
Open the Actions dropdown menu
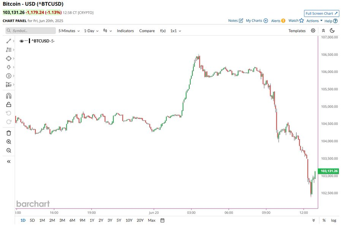[x=314, y=21]
